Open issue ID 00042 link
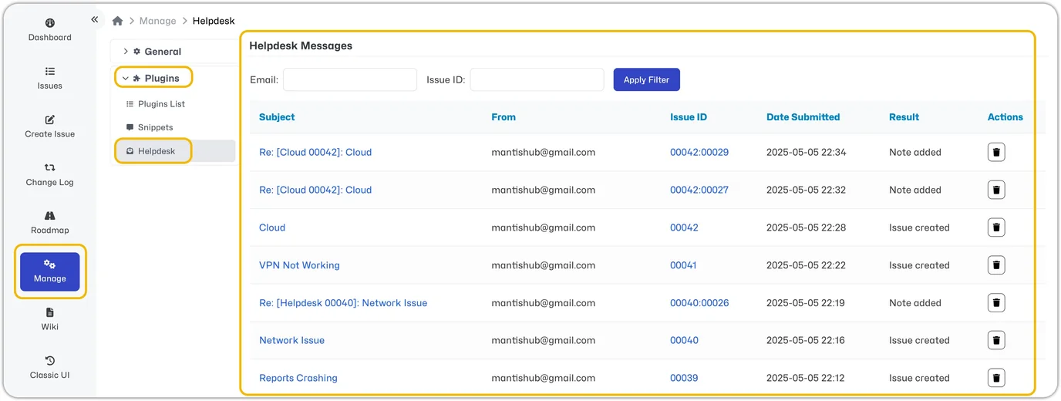 [684, 227]
